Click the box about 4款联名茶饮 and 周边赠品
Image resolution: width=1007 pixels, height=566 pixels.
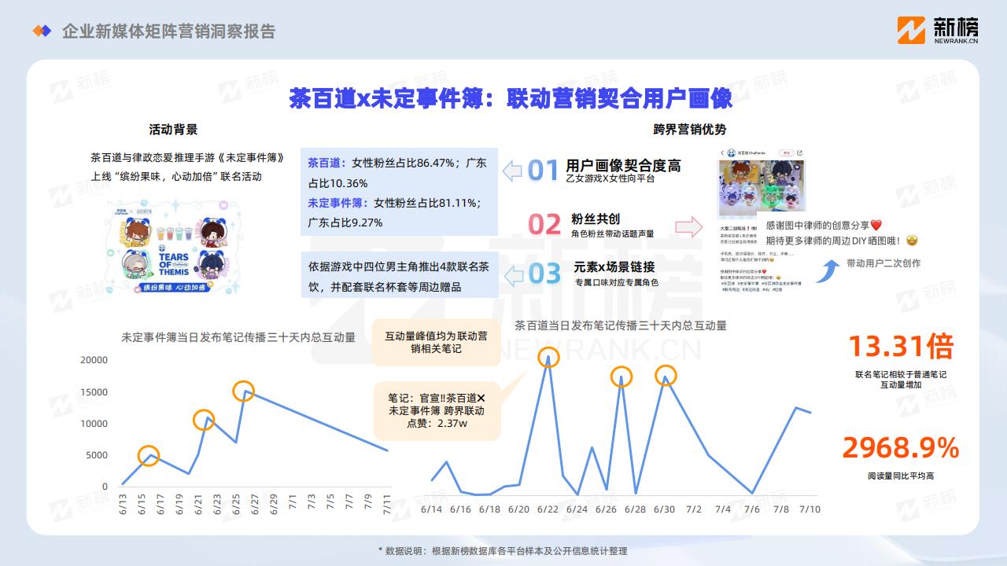[x=400, y=274]
